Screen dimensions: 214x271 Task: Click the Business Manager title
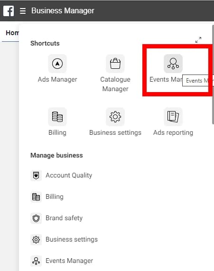[63, 11]
